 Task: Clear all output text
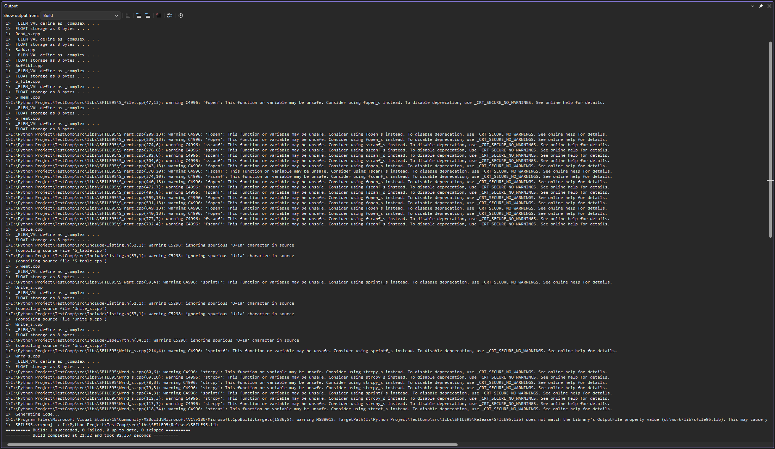[x=159, y=15]
